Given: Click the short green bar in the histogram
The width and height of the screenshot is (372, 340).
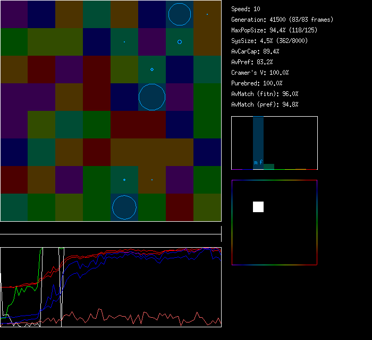Looking at the screenshot, I should click(269, 167).
